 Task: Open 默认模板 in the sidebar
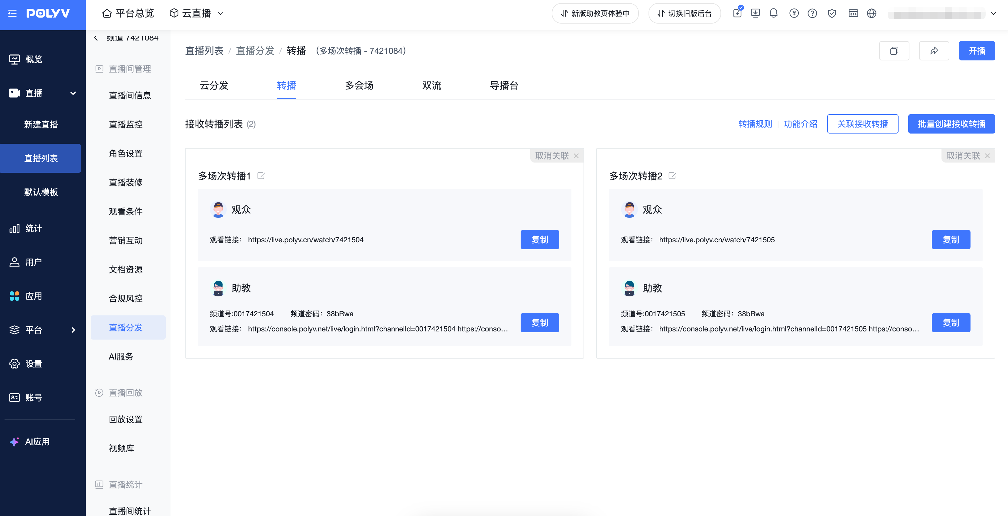point(41,192)
